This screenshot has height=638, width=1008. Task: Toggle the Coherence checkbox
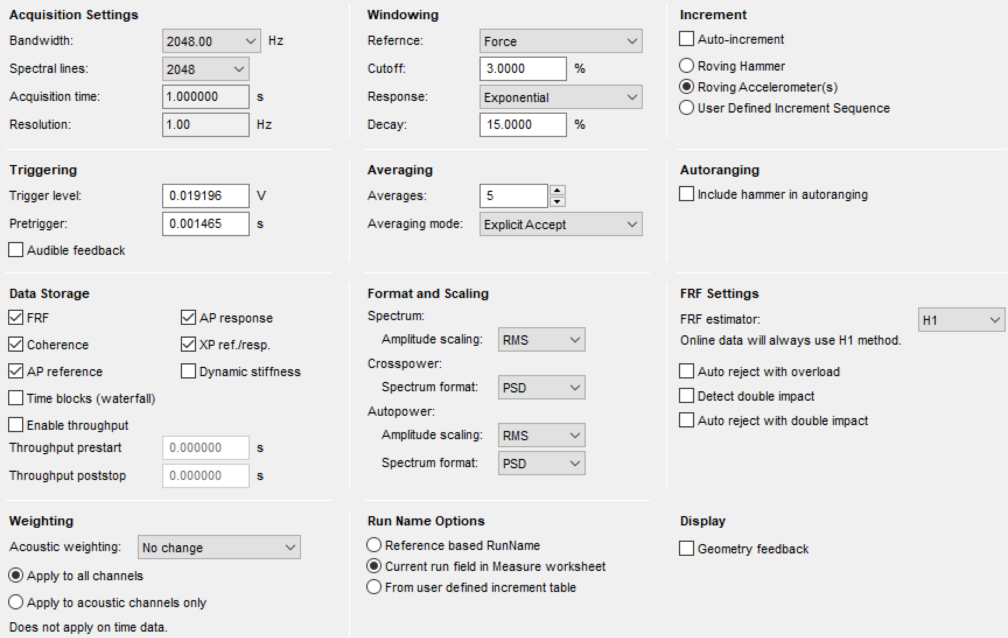(x=16, y=345)
